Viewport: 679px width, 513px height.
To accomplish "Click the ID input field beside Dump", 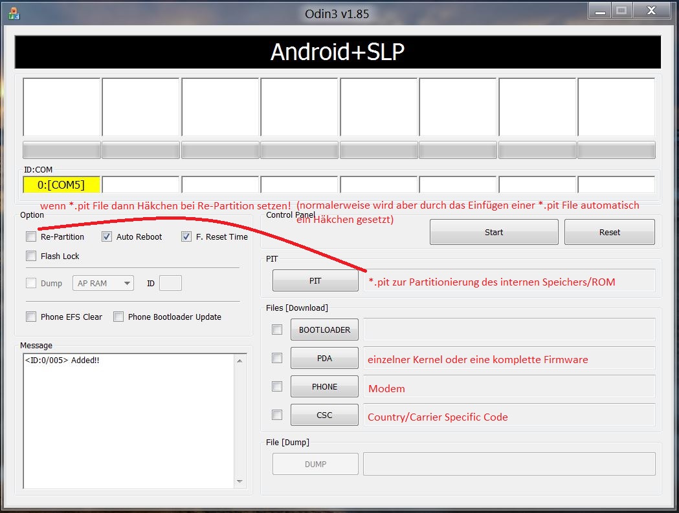I will (170, 283).
